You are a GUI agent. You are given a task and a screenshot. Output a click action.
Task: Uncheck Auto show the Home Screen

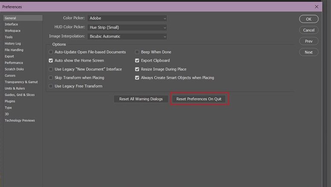[51, 61]
